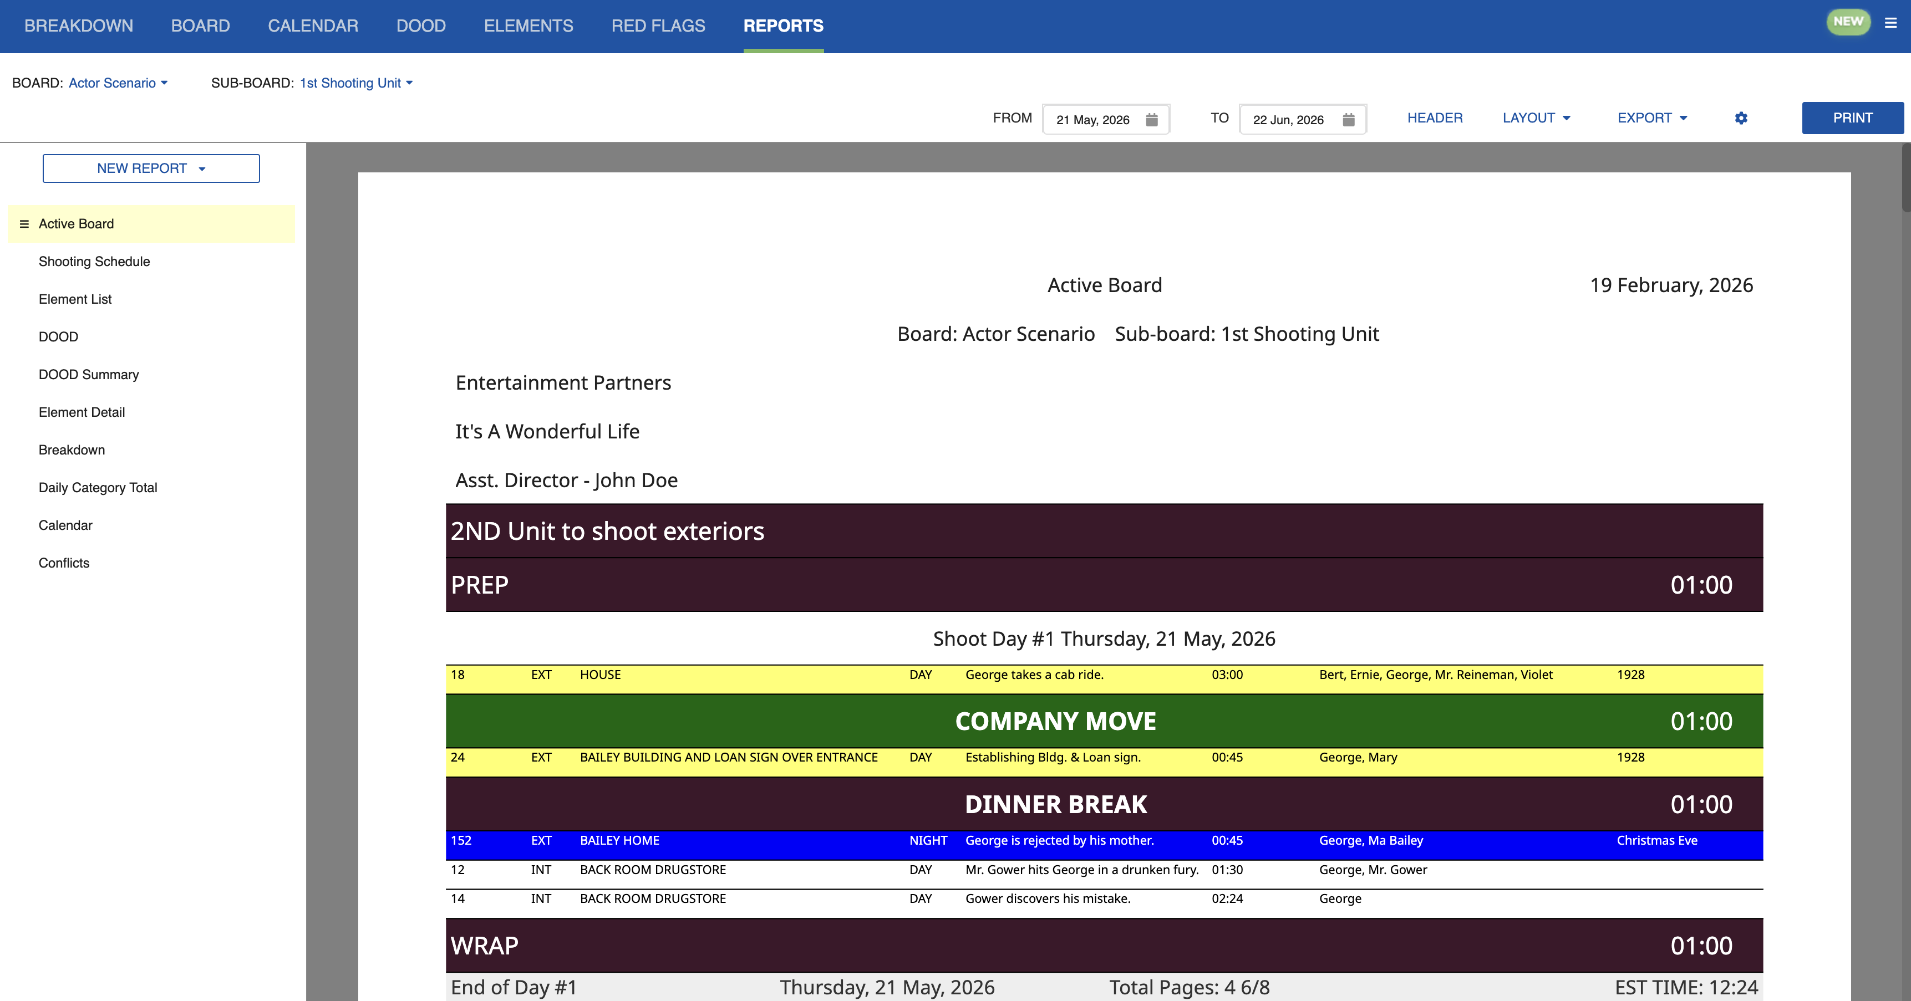1911x1001 pixels.
Task: Click inside the FROM date field
Action: (1094, 119)
